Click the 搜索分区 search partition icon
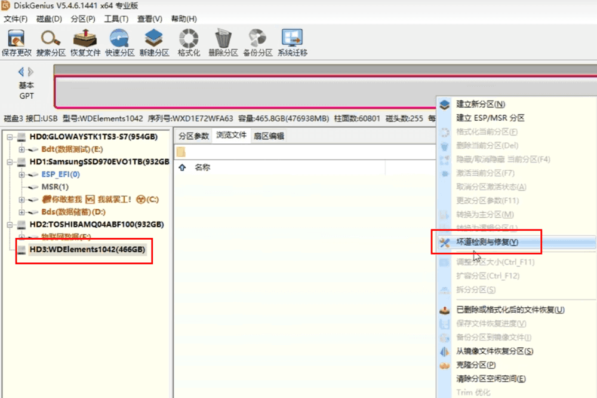Image resolution: width=597 pixels, height=398 pixels. pyautogui.click(x=51, y=42)
